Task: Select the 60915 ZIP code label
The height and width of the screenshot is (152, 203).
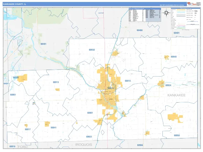Action: coord(111,88)
